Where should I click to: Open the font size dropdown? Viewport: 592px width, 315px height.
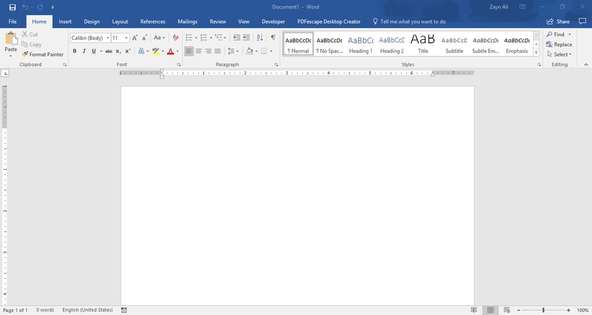pyautogui.click(x=127, y=37)
